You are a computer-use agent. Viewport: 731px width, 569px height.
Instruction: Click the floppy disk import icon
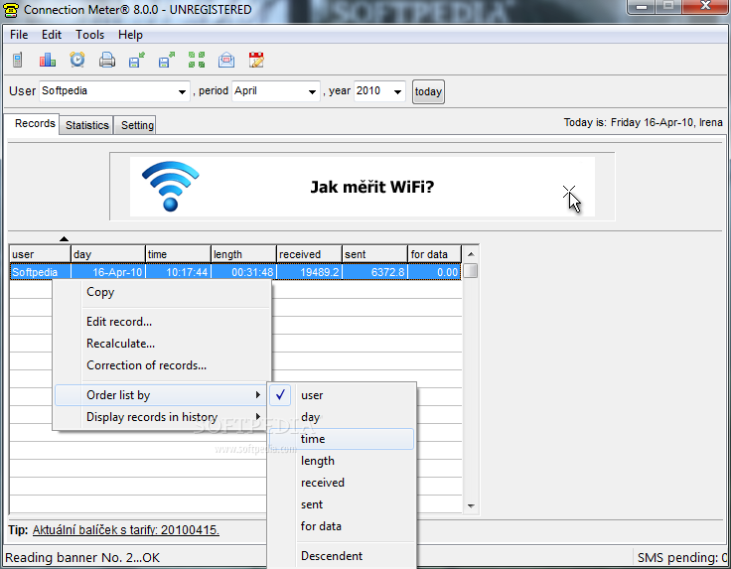tap(137, 60)
